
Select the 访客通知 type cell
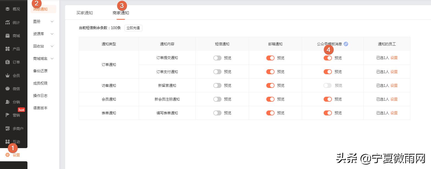tap(109, 85)
